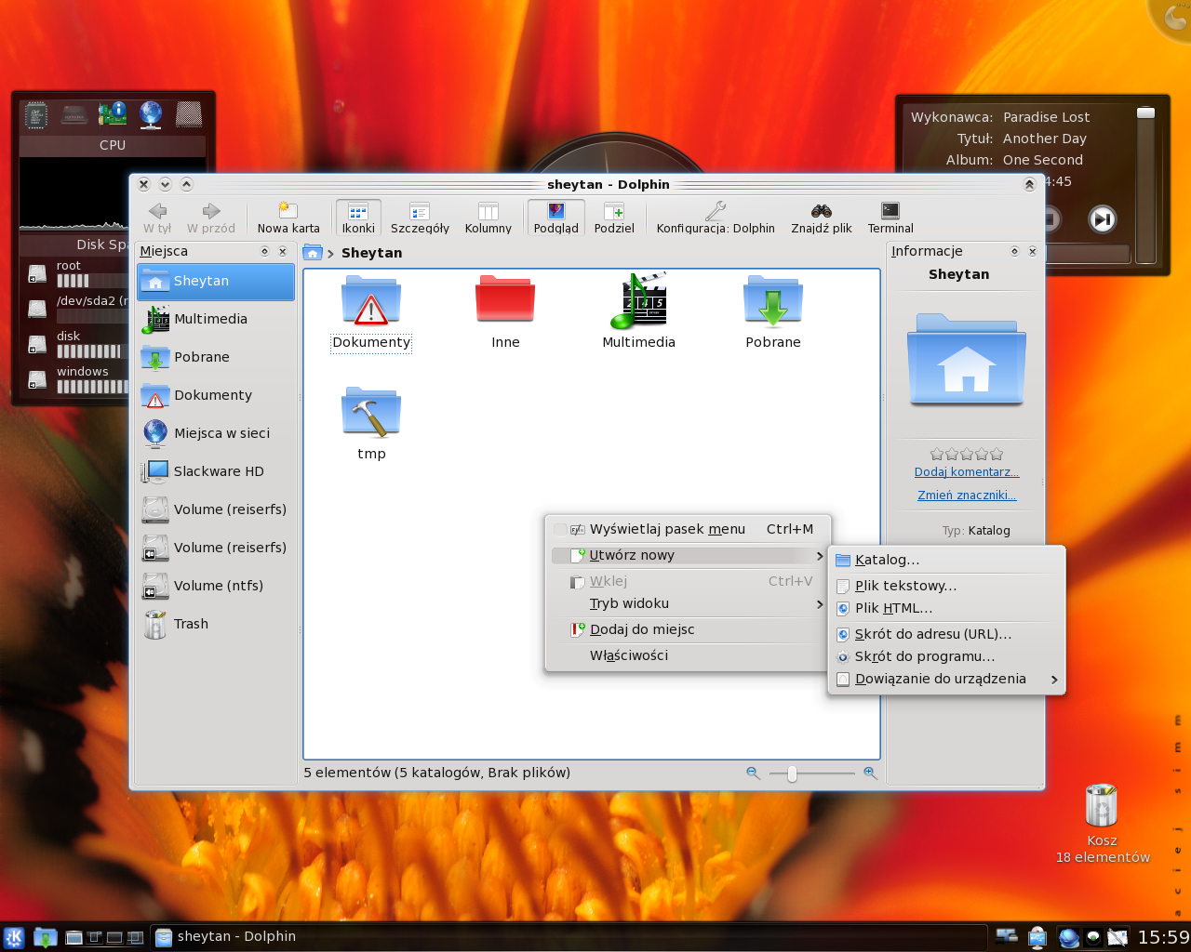Image resolution: width=1191 pixels, height=952 pixels.
Task: Click Sheytan breadcrumb in location bar
Action: click(372, 253)
